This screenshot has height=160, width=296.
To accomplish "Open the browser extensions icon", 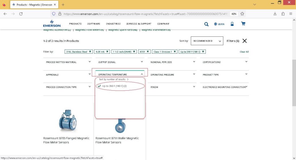I will point(283,14).
